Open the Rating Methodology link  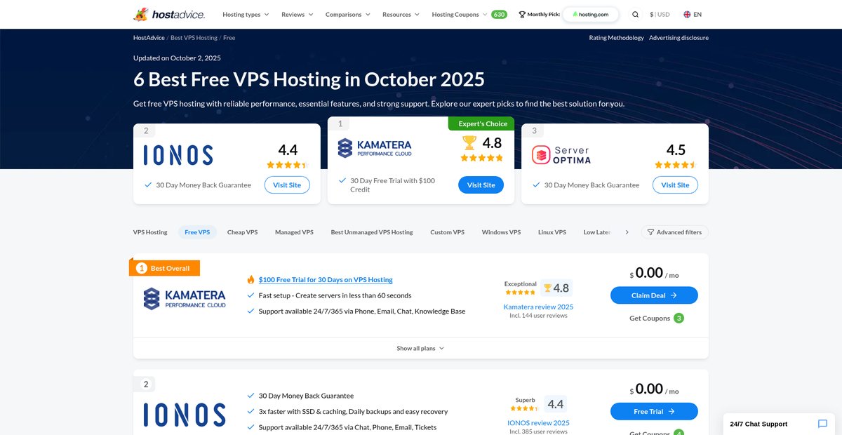point(616,38)
